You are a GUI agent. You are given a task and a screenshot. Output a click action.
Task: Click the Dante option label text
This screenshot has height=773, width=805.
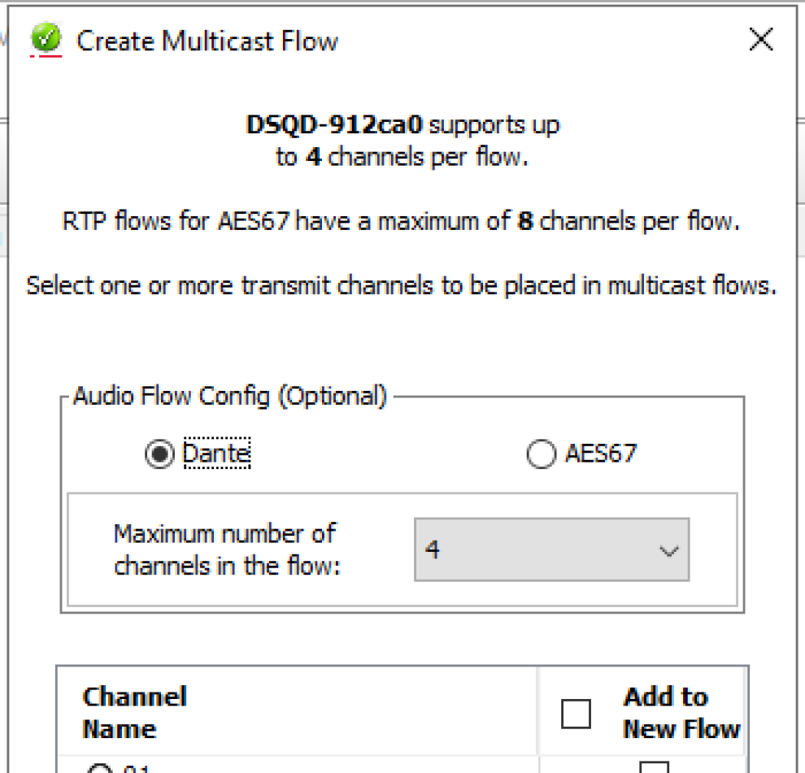click(216, 454)
